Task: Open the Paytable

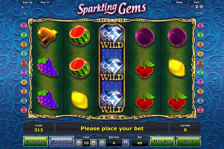Action: [x=62, y=141]
